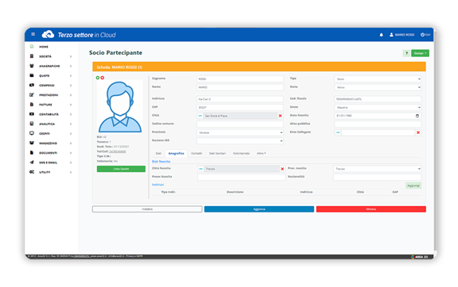The image size is (458, 287).
Task: Click the Home icon in sidebar
Action: 32,46
